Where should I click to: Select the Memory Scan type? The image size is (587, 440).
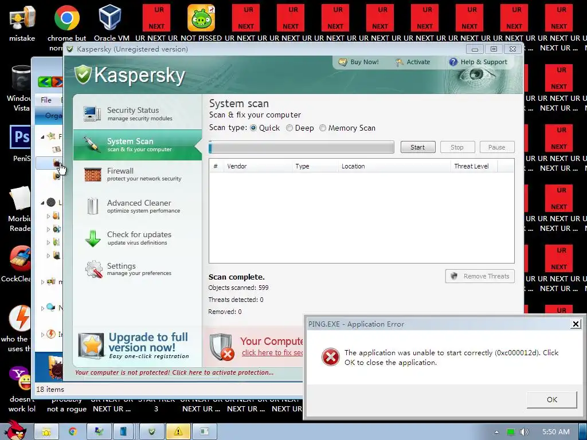tap(323, 128)
